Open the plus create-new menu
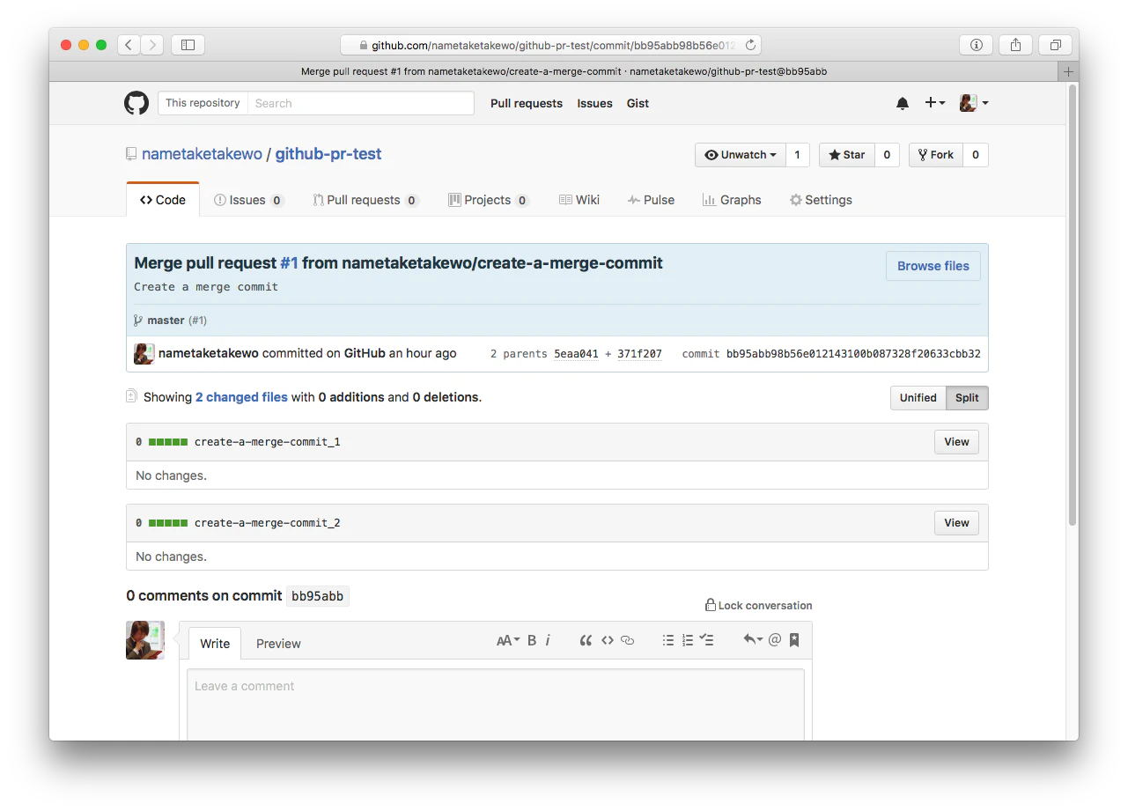The image size is (1128, 811). [934, 103]
